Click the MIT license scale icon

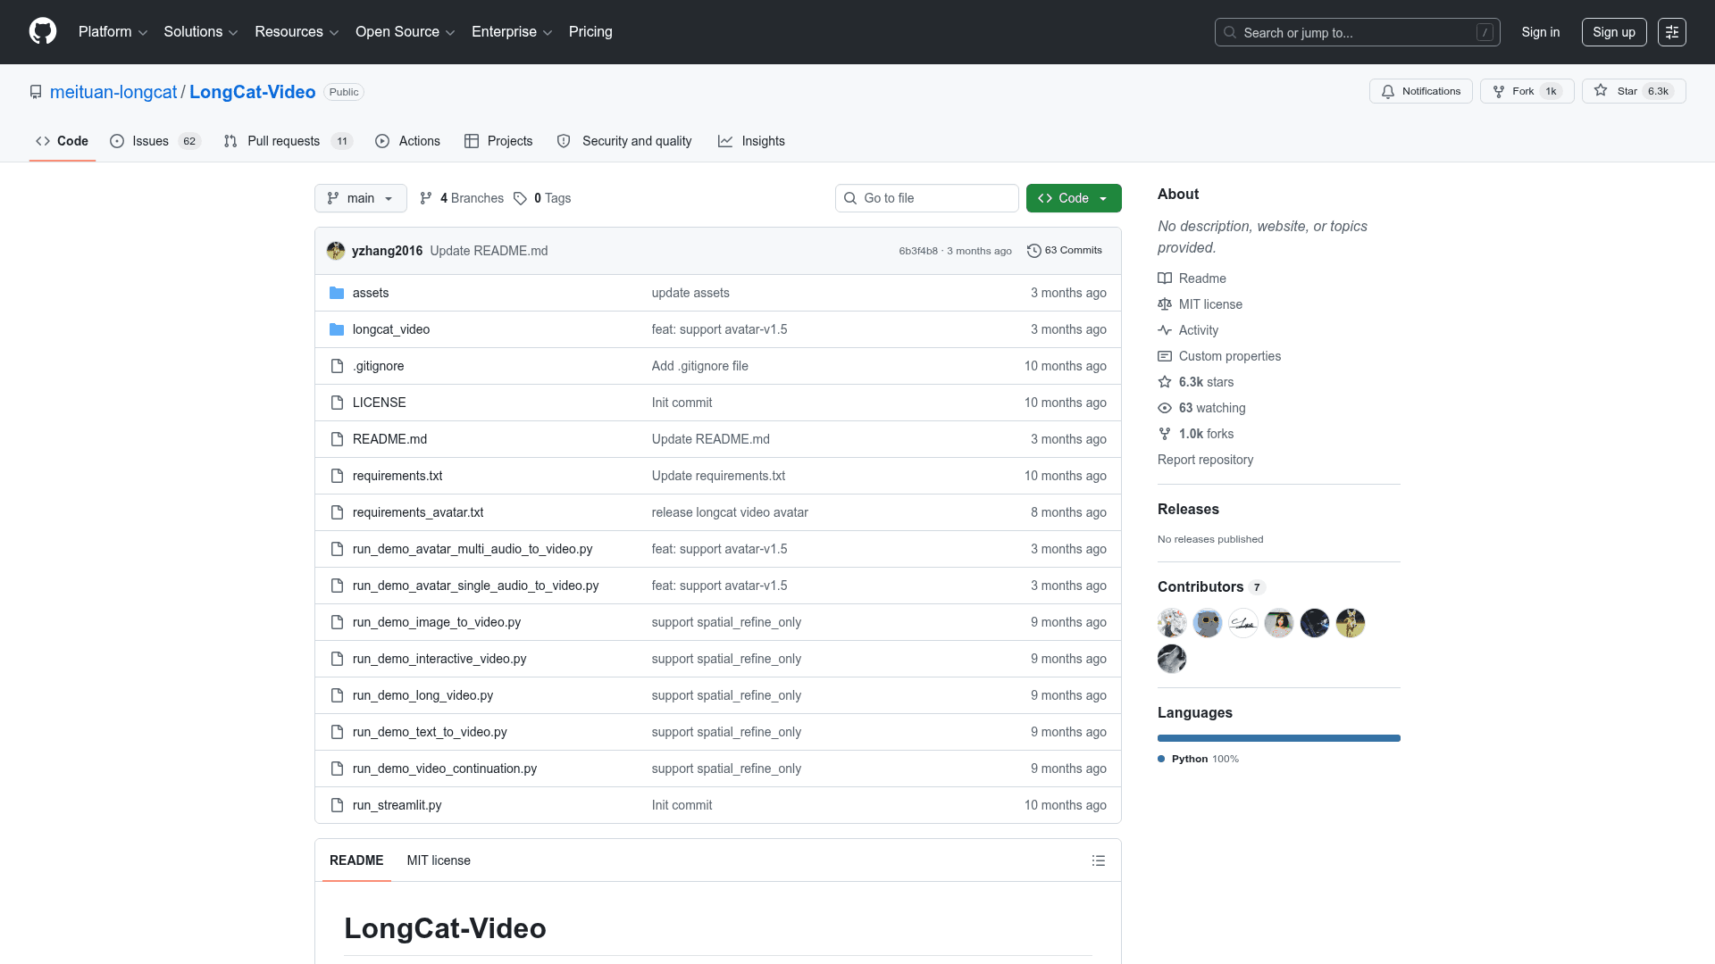1165,304
